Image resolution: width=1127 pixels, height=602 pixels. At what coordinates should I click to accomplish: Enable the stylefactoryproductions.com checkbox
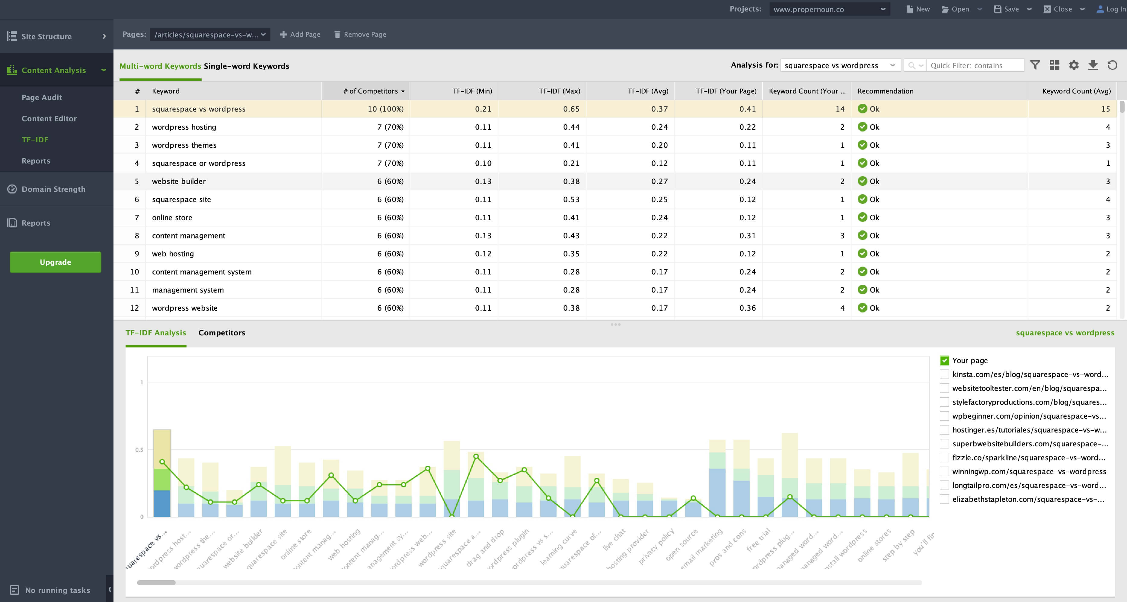tap(945, 402)
